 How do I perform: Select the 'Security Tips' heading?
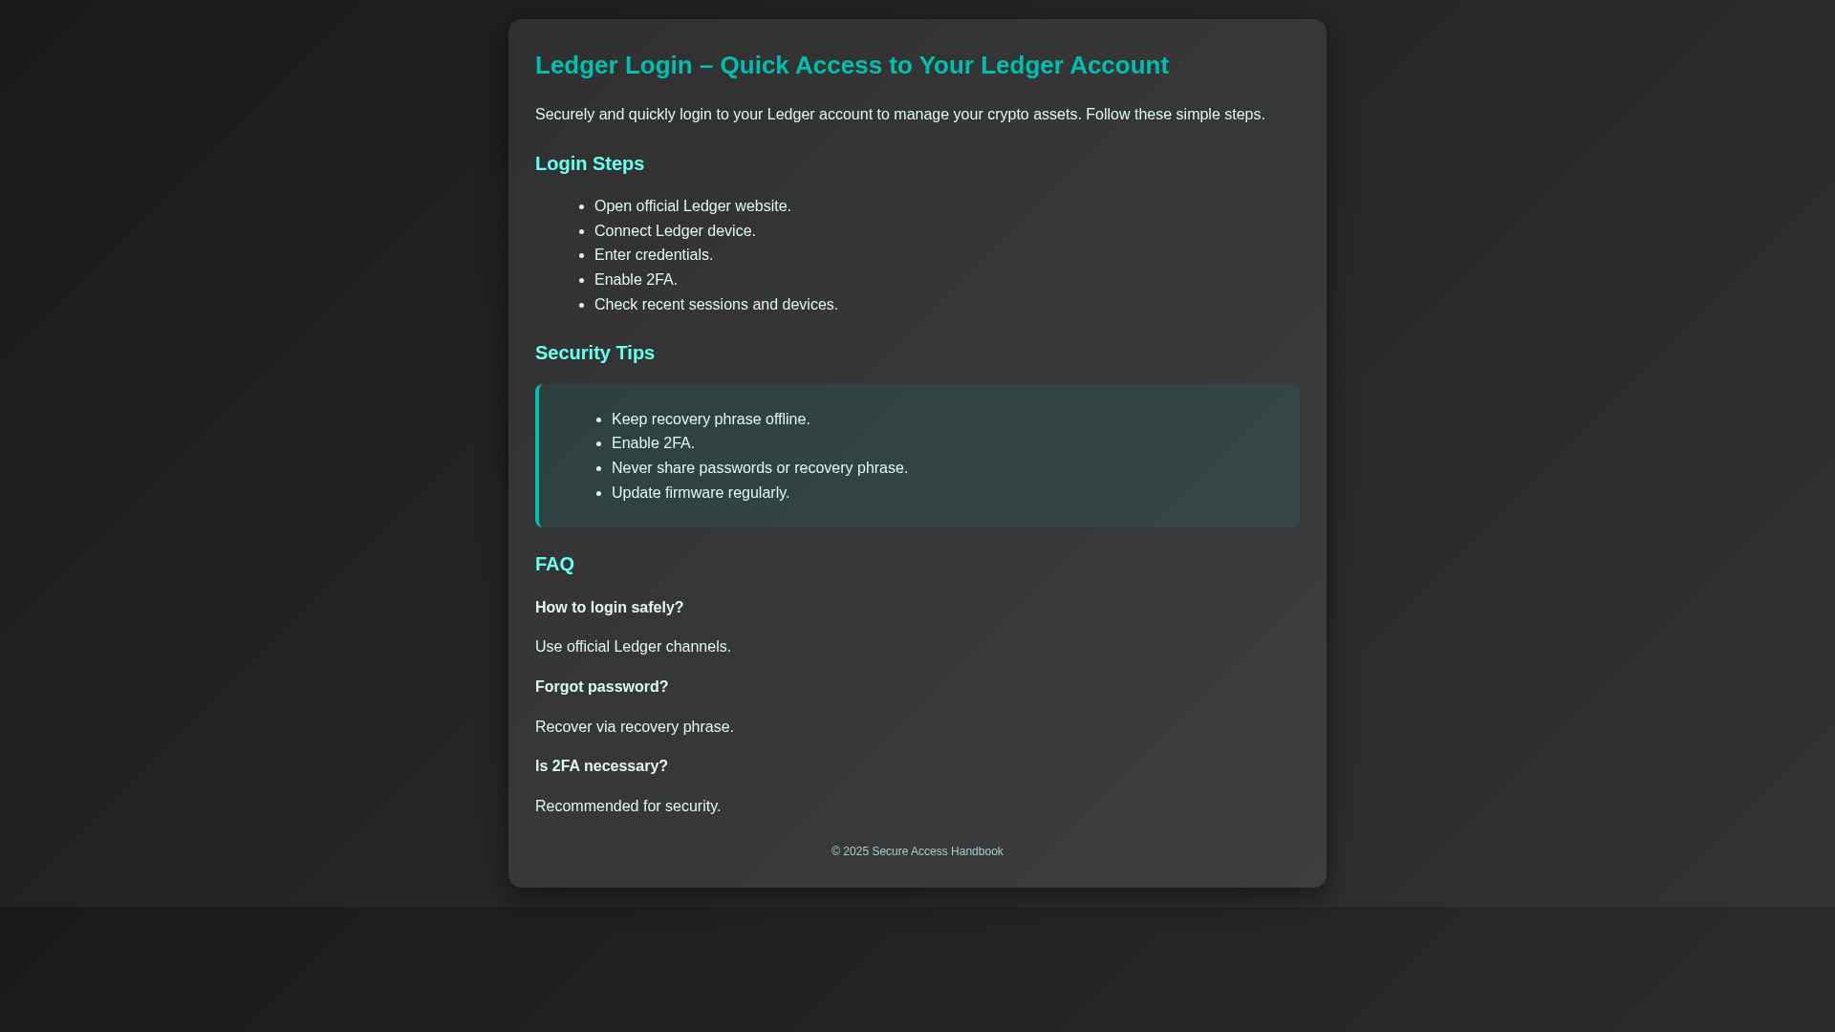(594, 353)
